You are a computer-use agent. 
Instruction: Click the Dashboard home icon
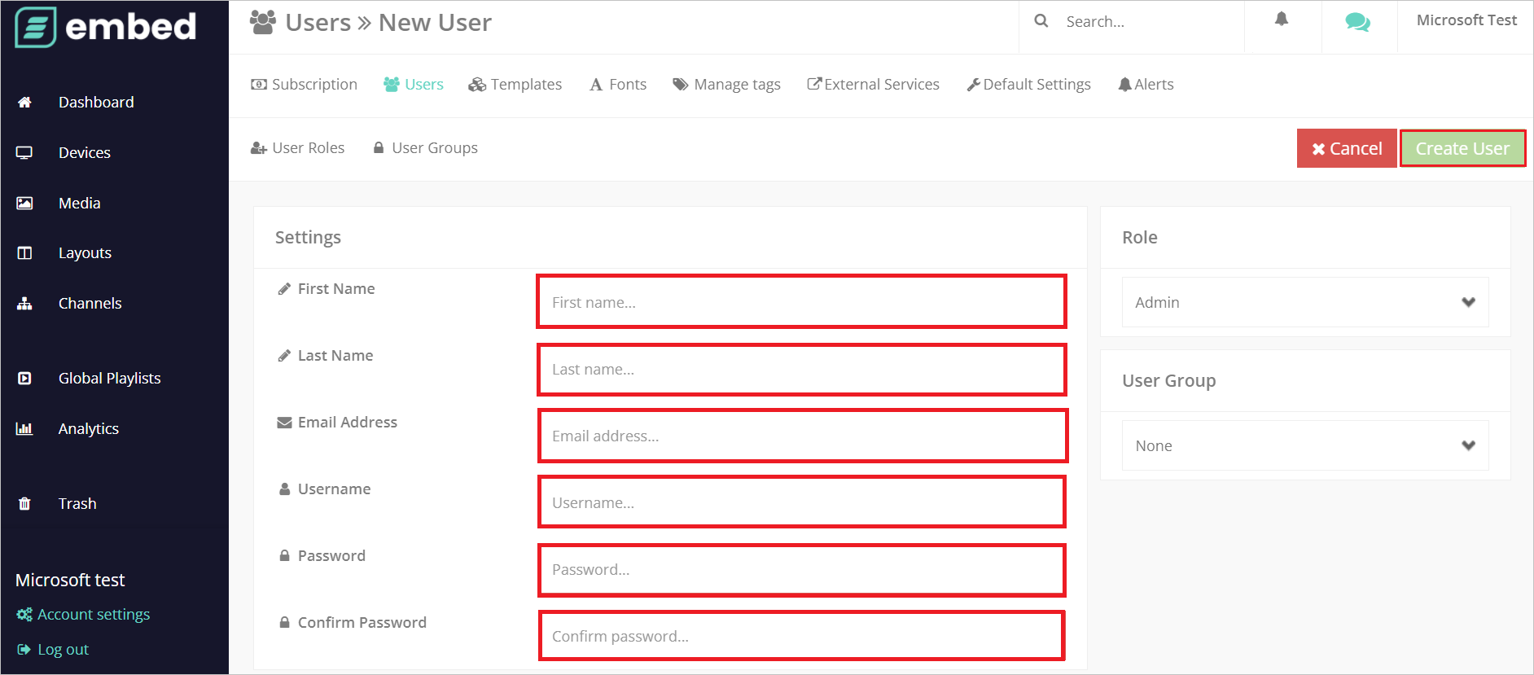pyautogui.click(x=24, y=103)
